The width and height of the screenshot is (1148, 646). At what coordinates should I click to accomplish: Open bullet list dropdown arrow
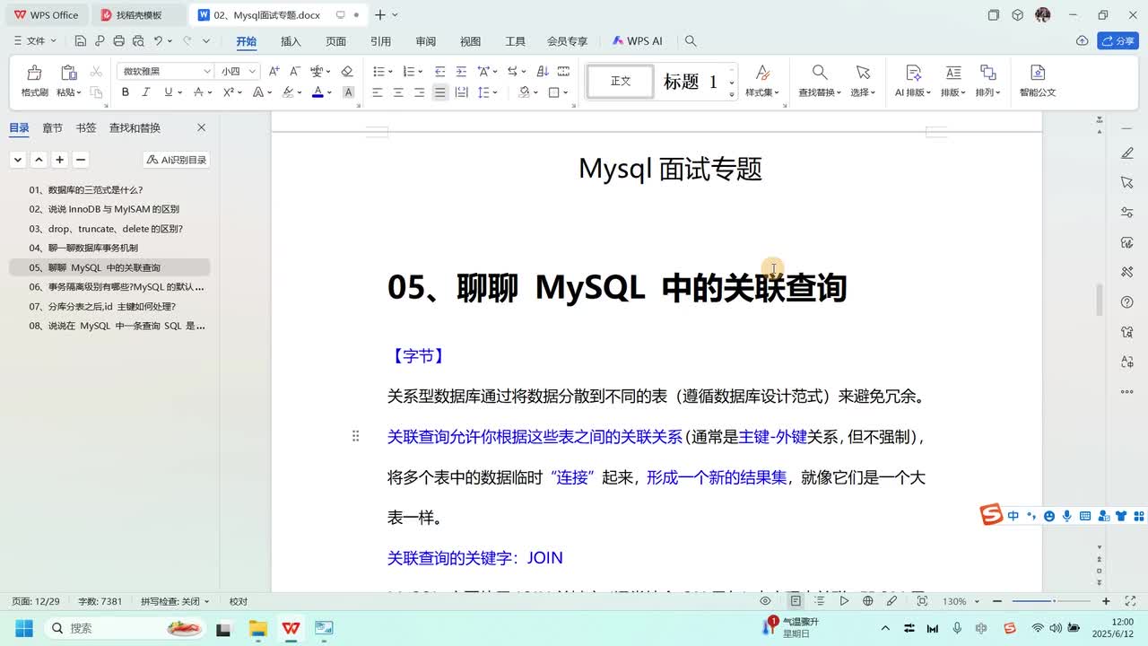(x=390, y=72)
